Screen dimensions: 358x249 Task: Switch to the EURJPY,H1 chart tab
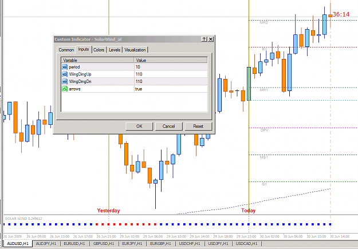132,244
